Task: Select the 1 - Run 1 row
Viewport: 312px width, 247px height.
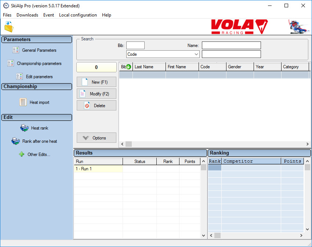Action: coord(98,169)
